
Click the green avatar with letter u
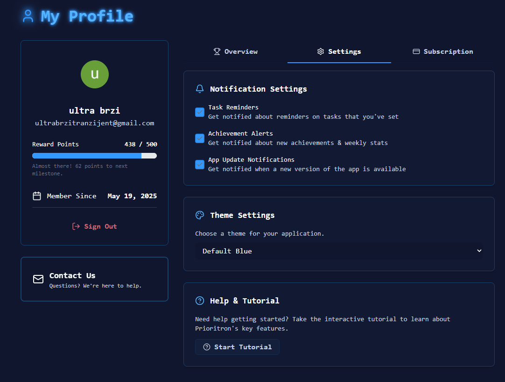pyautogui.click(x=95, y=74)
